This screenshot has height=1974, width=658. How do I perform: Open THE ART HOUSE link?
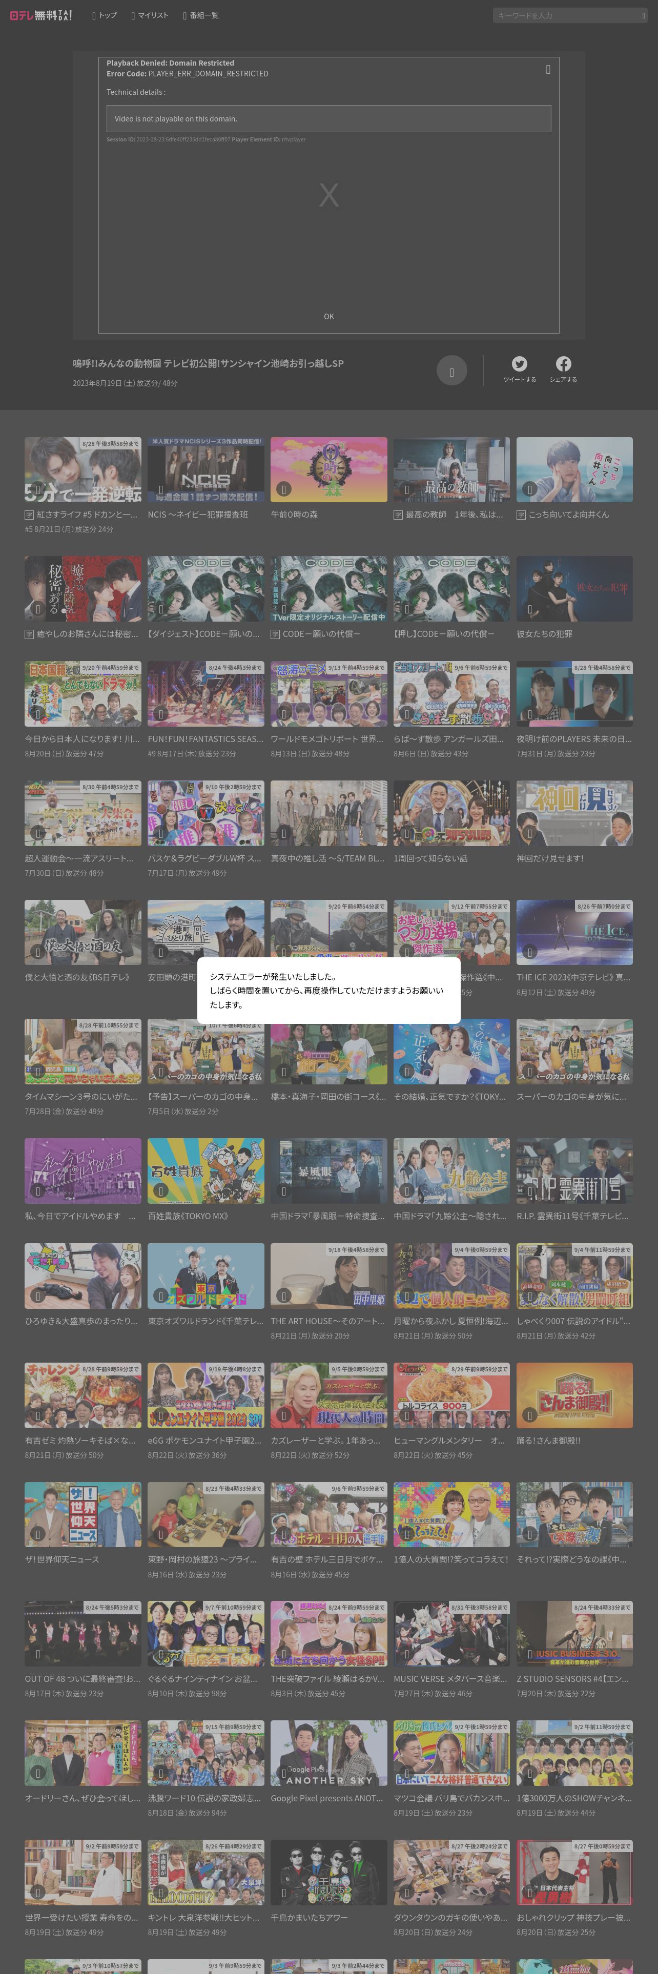[x=328, y=1321]
